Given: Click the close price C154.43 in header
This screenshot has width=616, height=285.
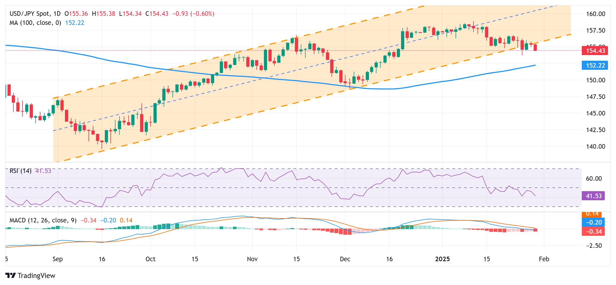Looking at the screenshot, I should pos(157,14).
